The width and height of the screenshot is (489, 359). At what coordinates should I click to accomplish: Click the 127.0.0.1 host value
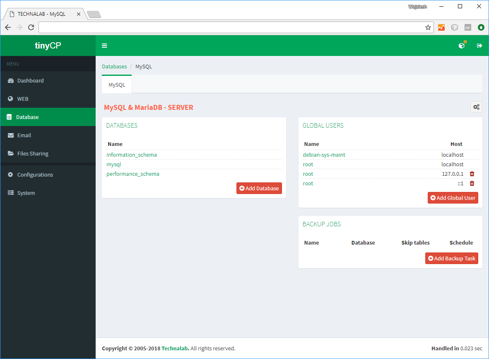pos(453,174)
